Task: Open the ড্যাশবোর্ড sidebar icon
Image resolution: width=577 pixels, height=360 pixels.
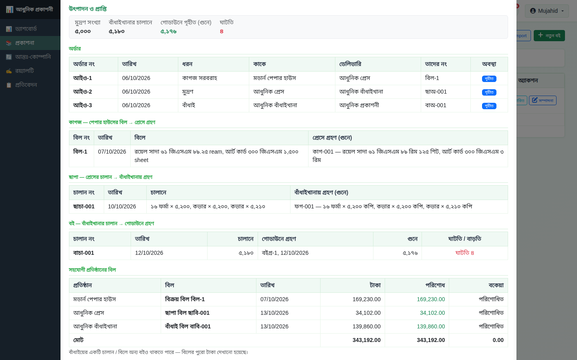Action: coord(9,29)
